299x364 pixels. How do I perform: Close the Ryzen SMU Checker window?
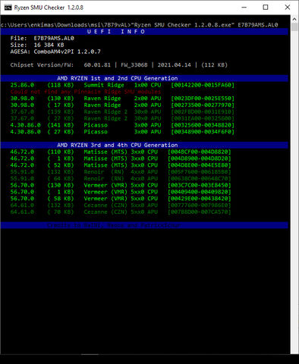(x=288, y=8)
